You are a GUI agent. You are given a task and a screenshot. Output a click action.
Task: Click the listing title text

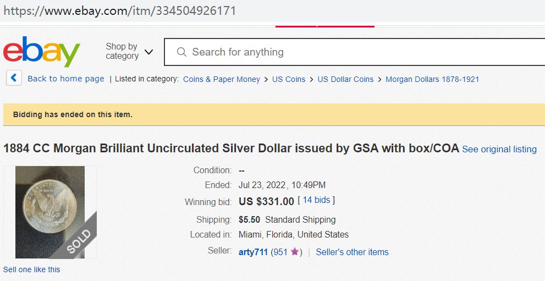[x=231, y=148]
